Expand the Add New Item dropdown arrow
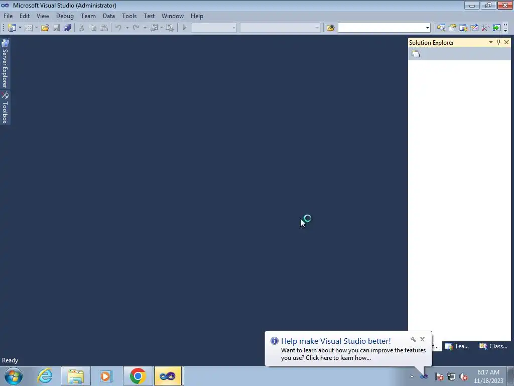Viewport: 514px width, 386px height. point(36,28)
